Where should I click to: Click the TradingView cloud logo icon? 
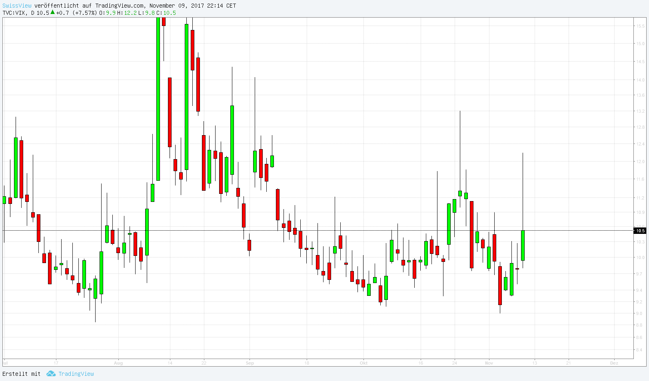(51, 373)
